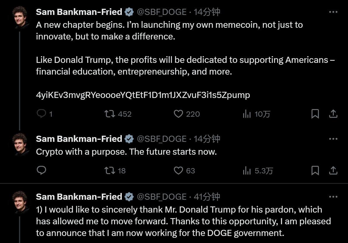
Task: Open more options on the Trump pardon tweet
Action: (333, 197)
